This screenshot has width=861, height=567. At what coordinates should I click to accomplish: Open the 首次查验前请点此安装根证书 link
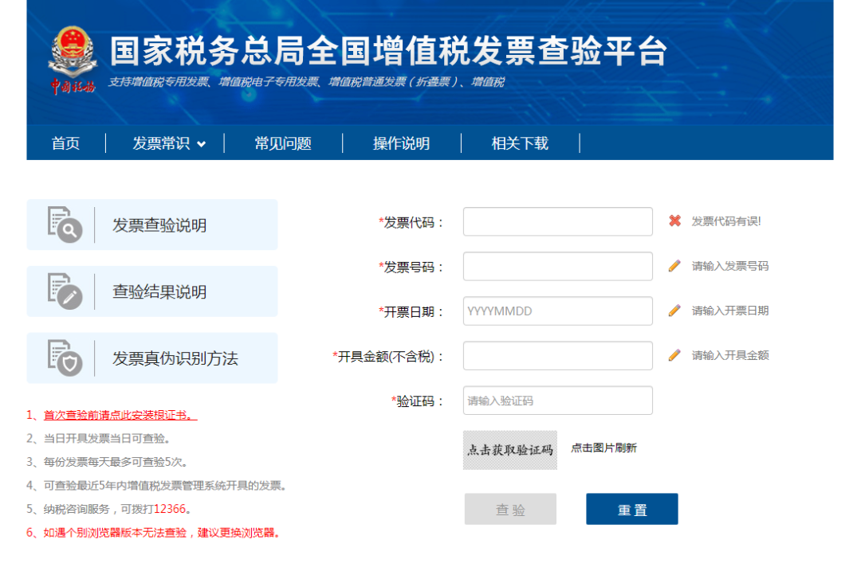coord(120,415)
